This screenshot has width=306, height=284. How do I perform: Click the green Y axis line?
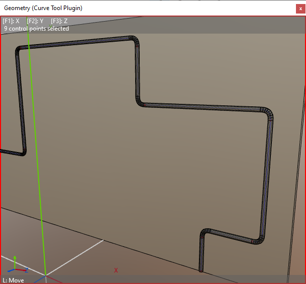coord(36,146)
